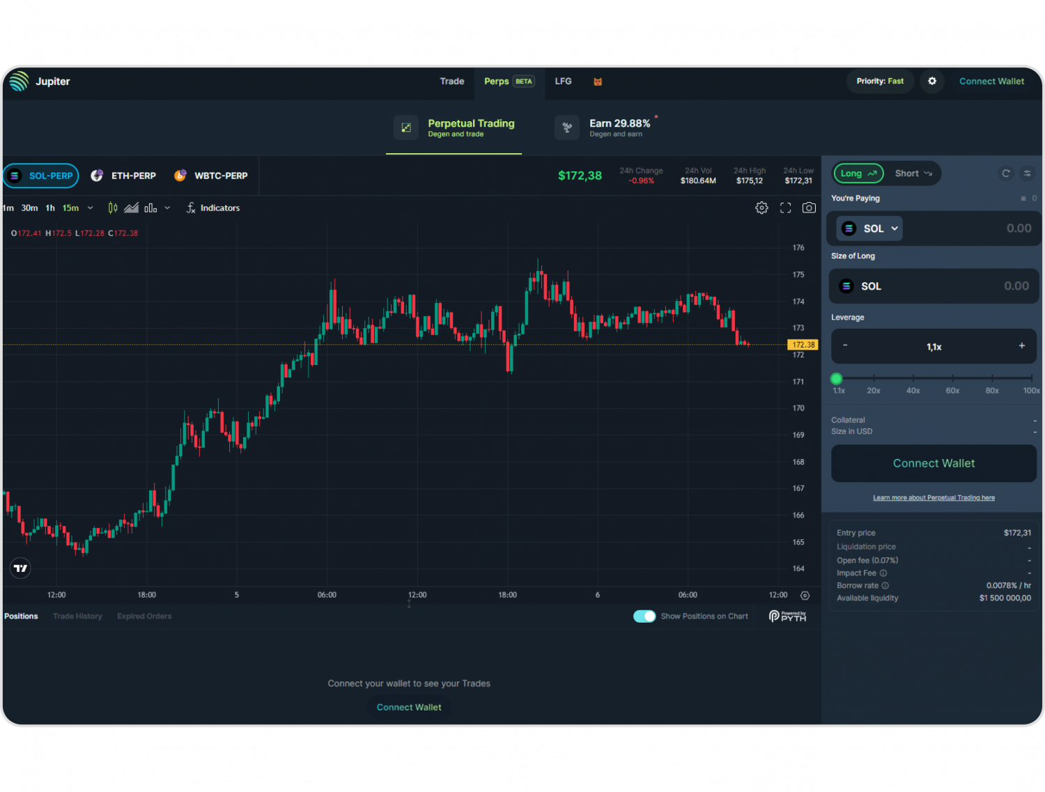This screenshot has width=1045, height=792.
Task: Show Borrow rate info tooltip icon
Action: click(885, 586)
